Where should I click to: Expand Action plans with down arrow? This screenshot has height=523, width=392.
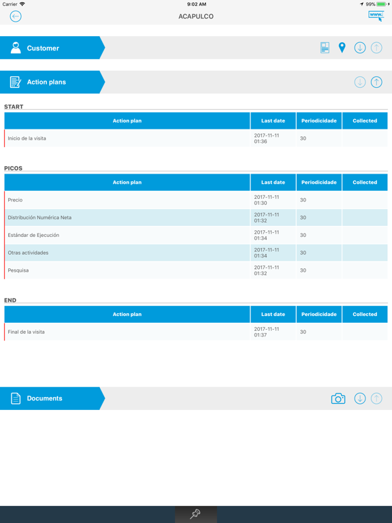click(359, 82)
